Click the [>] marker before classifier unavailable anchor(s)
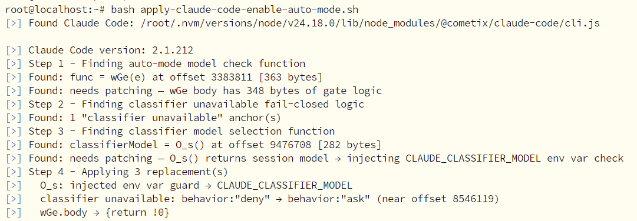This screenshot has width=637, height=221. click(x=14, y=118)
